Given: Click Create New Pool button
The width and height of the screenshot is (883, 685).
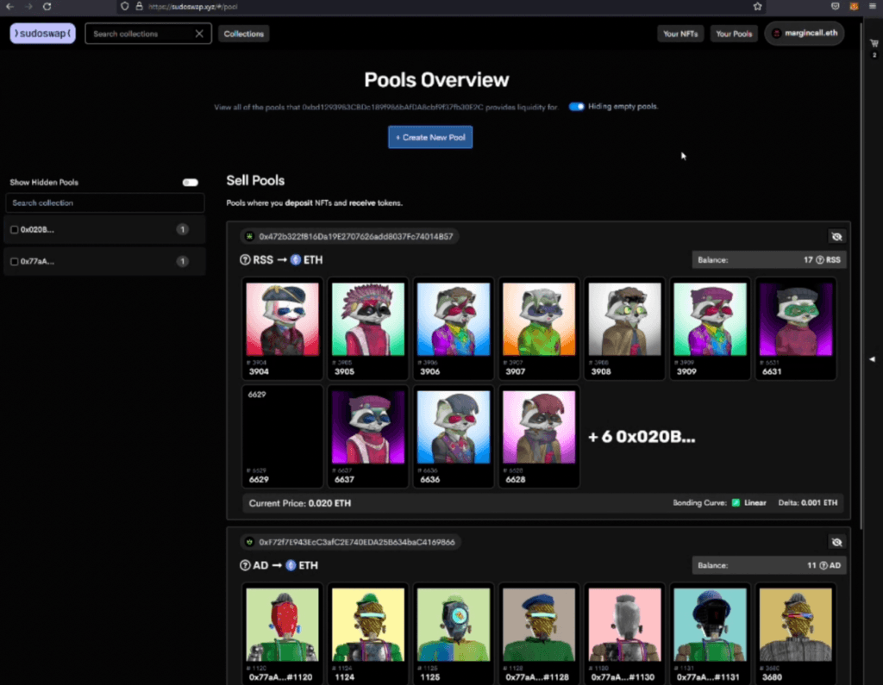Looking at the screenshot, I should pos(430,137).
